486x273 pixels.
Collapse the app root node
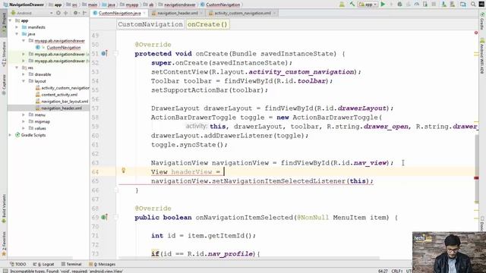coord(10,20)
